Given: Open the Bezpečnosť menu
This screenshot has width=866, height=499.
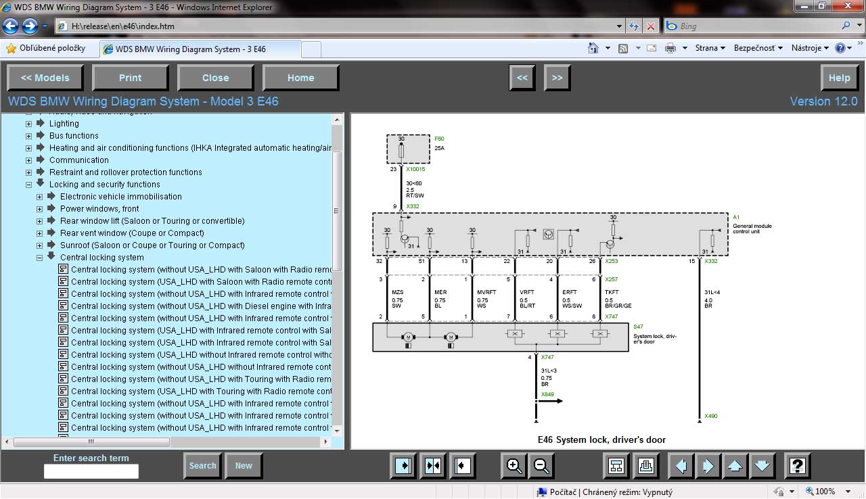Looking at the screenshot, I should coord(758,48).
